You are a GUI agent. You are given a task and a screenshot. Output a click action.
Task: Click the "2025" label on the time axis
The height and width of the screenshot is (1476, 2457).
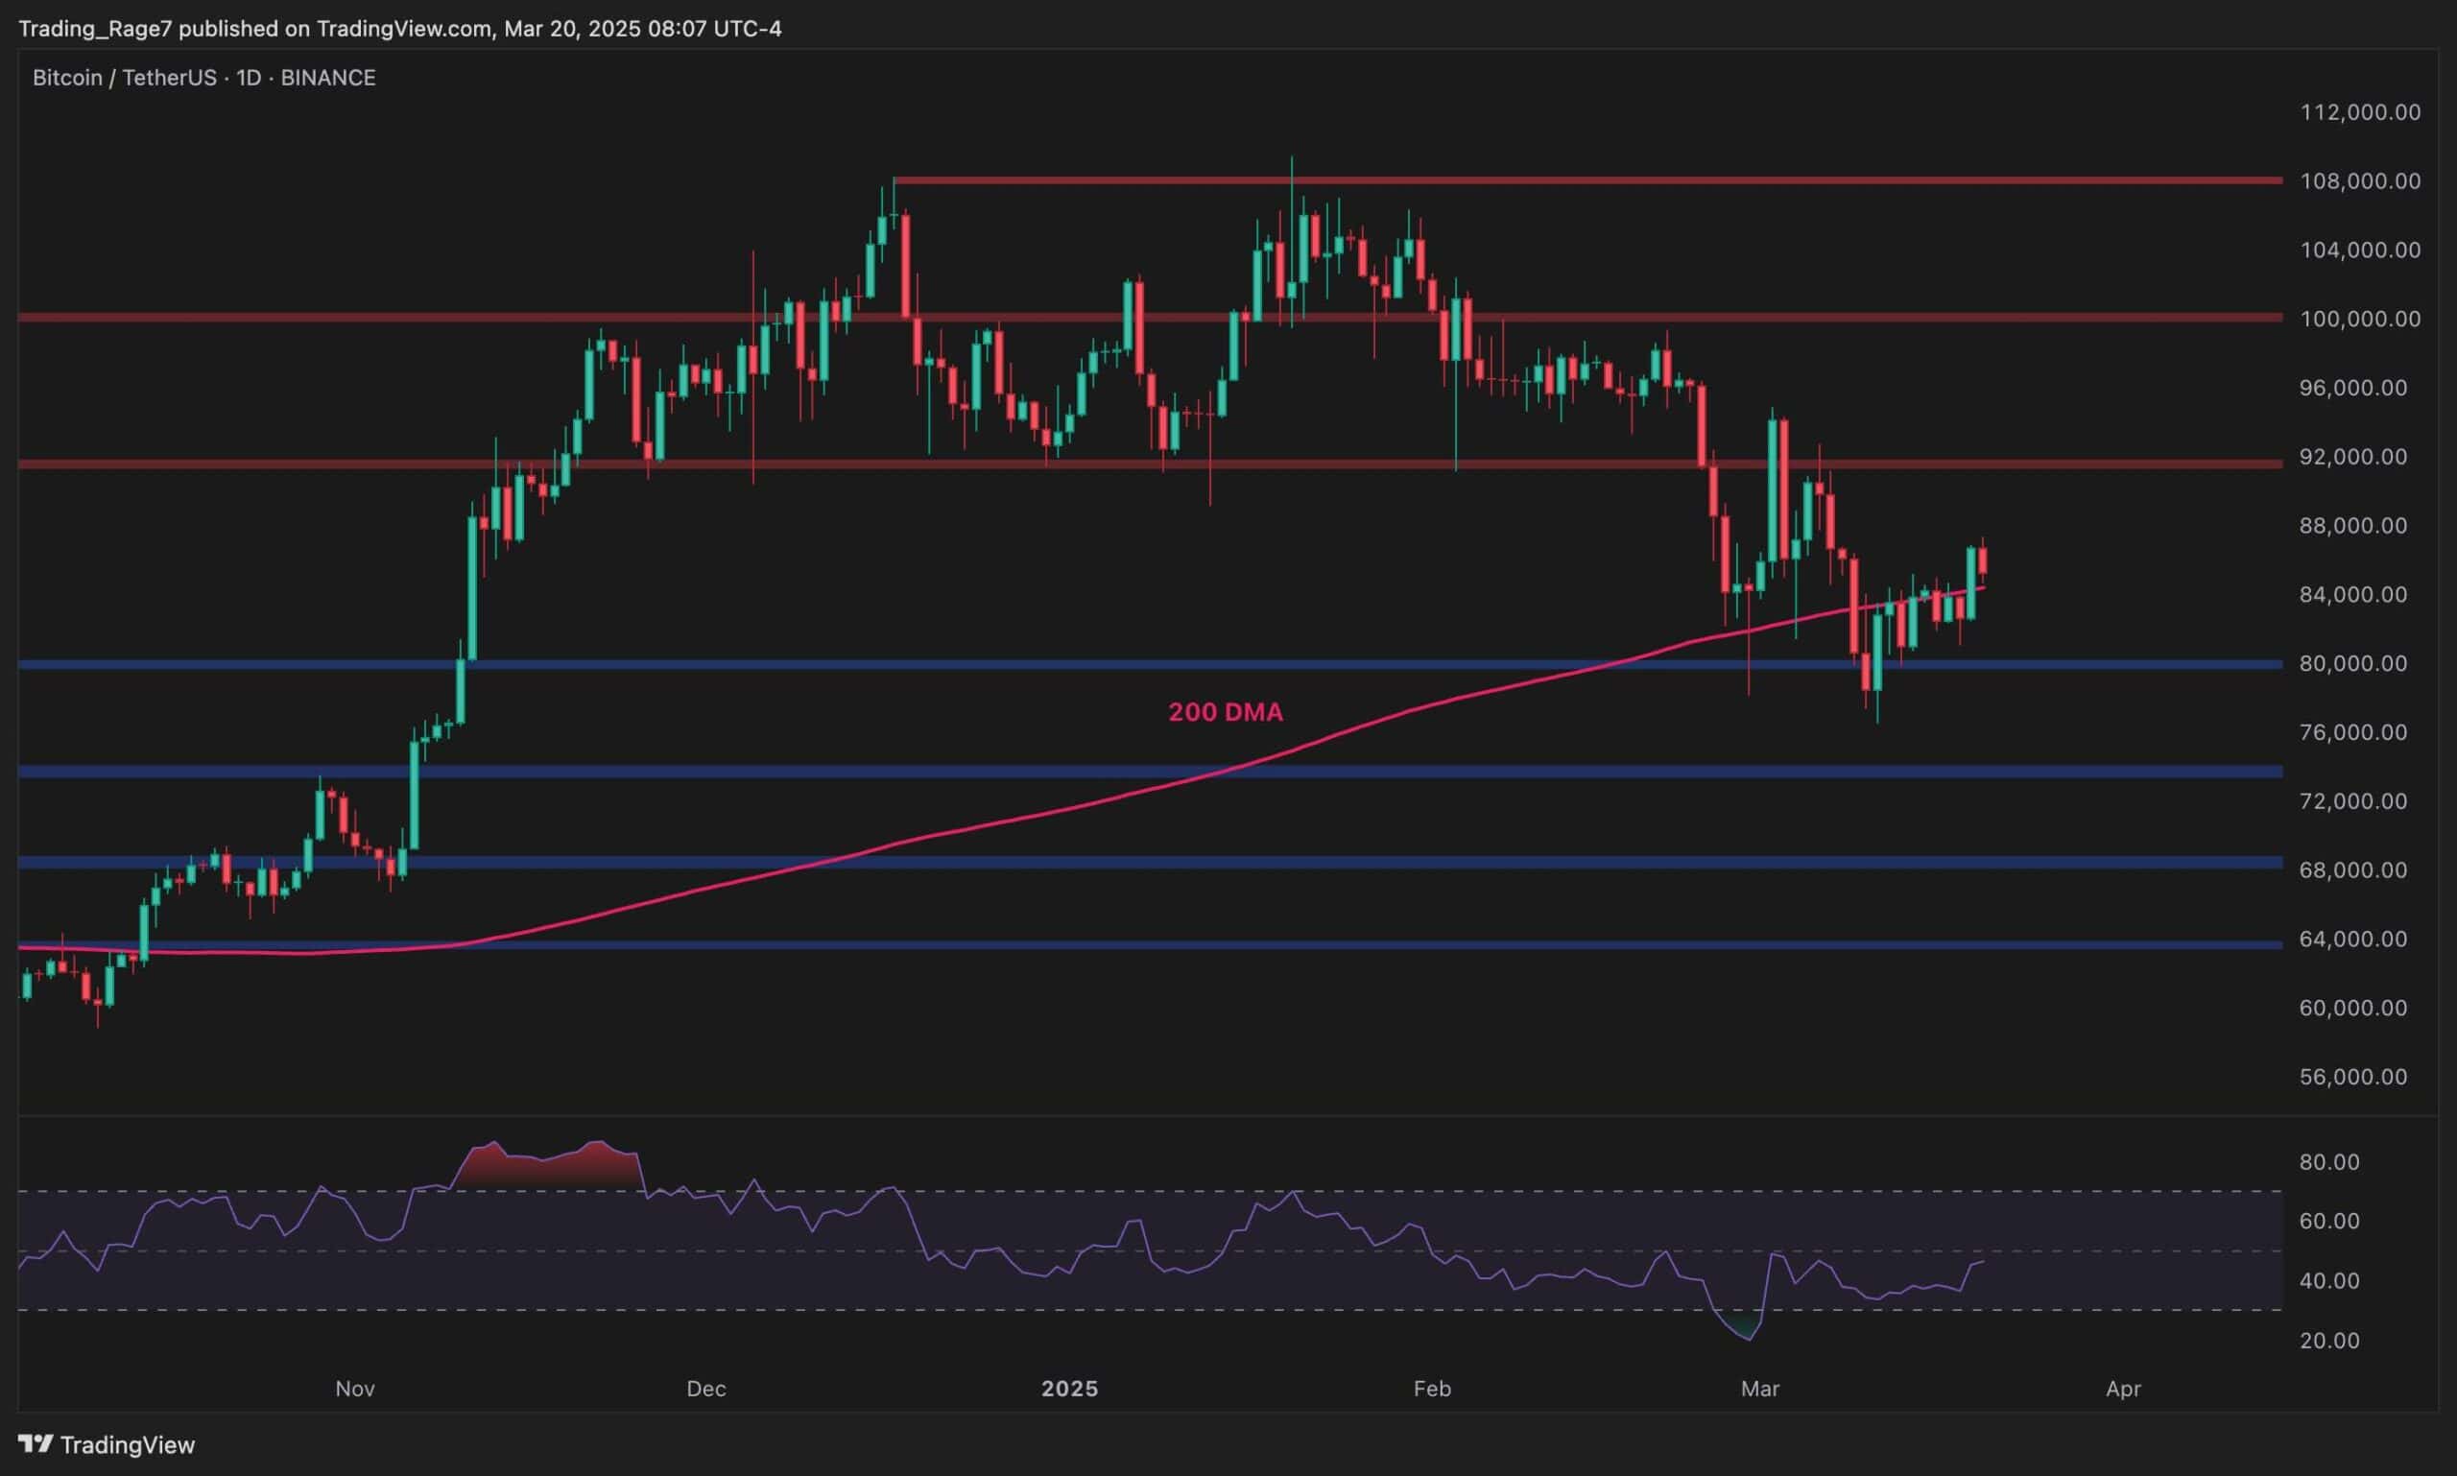(x=1071, y=1388)
